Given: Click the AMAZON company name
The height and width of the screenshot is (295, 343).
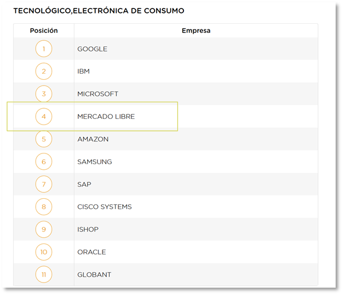Looking at the screenshot, I should [93, 139].
